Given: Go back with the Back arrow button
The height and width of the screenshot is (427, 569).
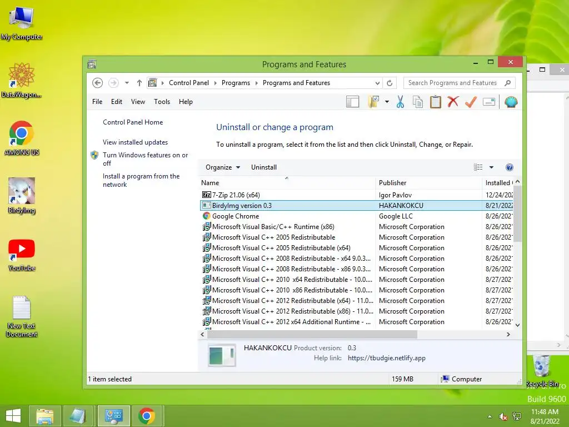Looking at the screenshot, I should (x=97, y=83).
